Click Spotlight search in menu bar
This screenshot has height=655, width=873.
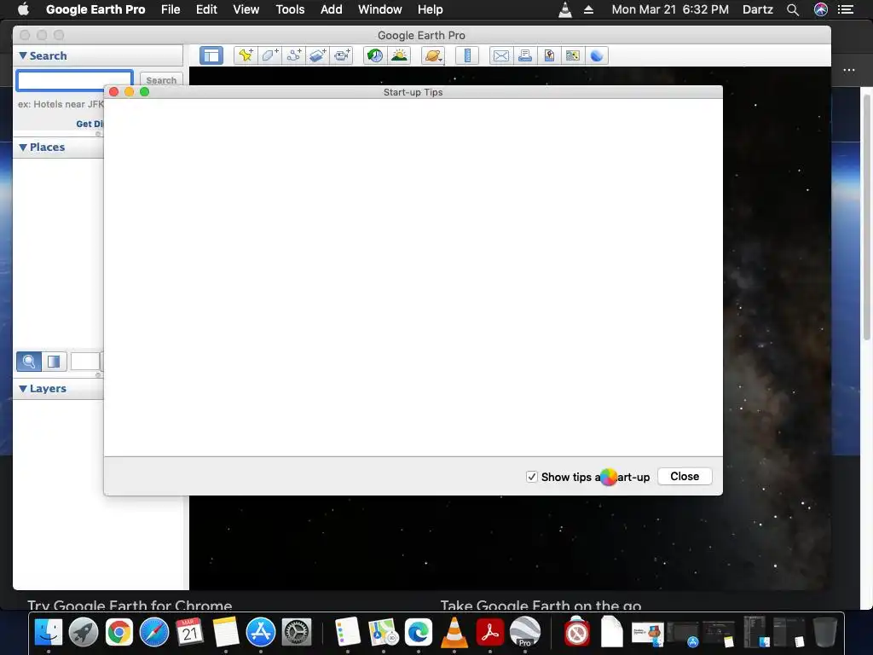coord(793,9)
